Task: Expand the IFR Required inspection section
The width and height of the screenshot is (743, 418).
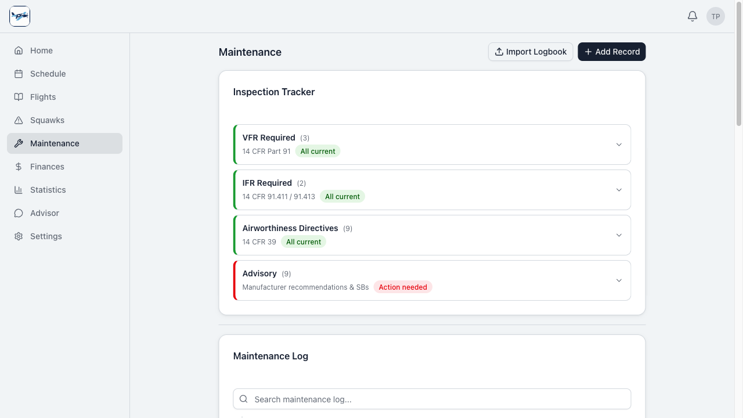Action: pyautogui.click(x=618, y=190)
